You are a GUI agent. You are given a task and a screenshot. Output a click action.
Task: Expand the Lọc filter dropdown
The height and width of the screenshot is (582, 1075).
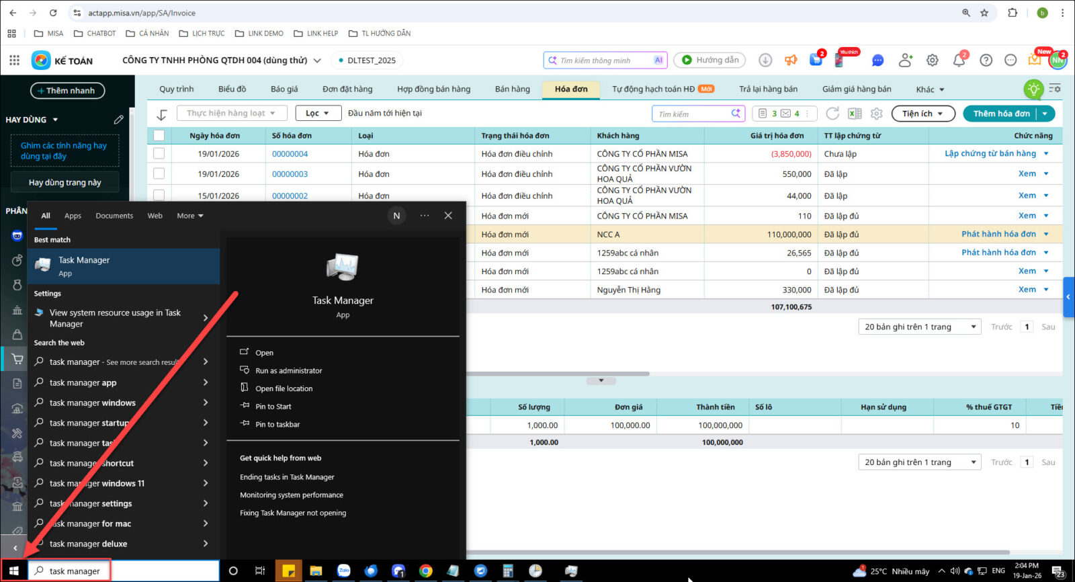click(x=318, y=114)
